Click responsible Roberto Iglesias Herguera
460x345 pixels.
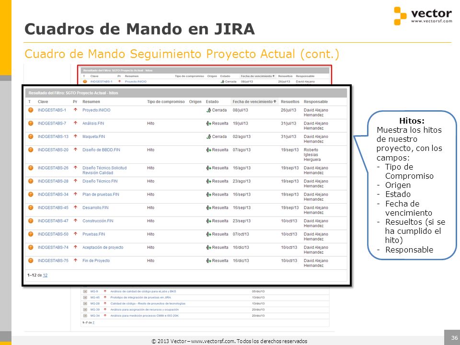click(x=312, y=155)
